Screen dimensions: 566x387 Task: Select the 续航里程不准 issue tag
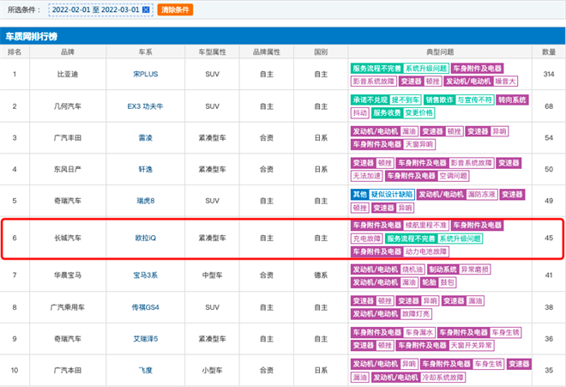(x=426, y=225)
